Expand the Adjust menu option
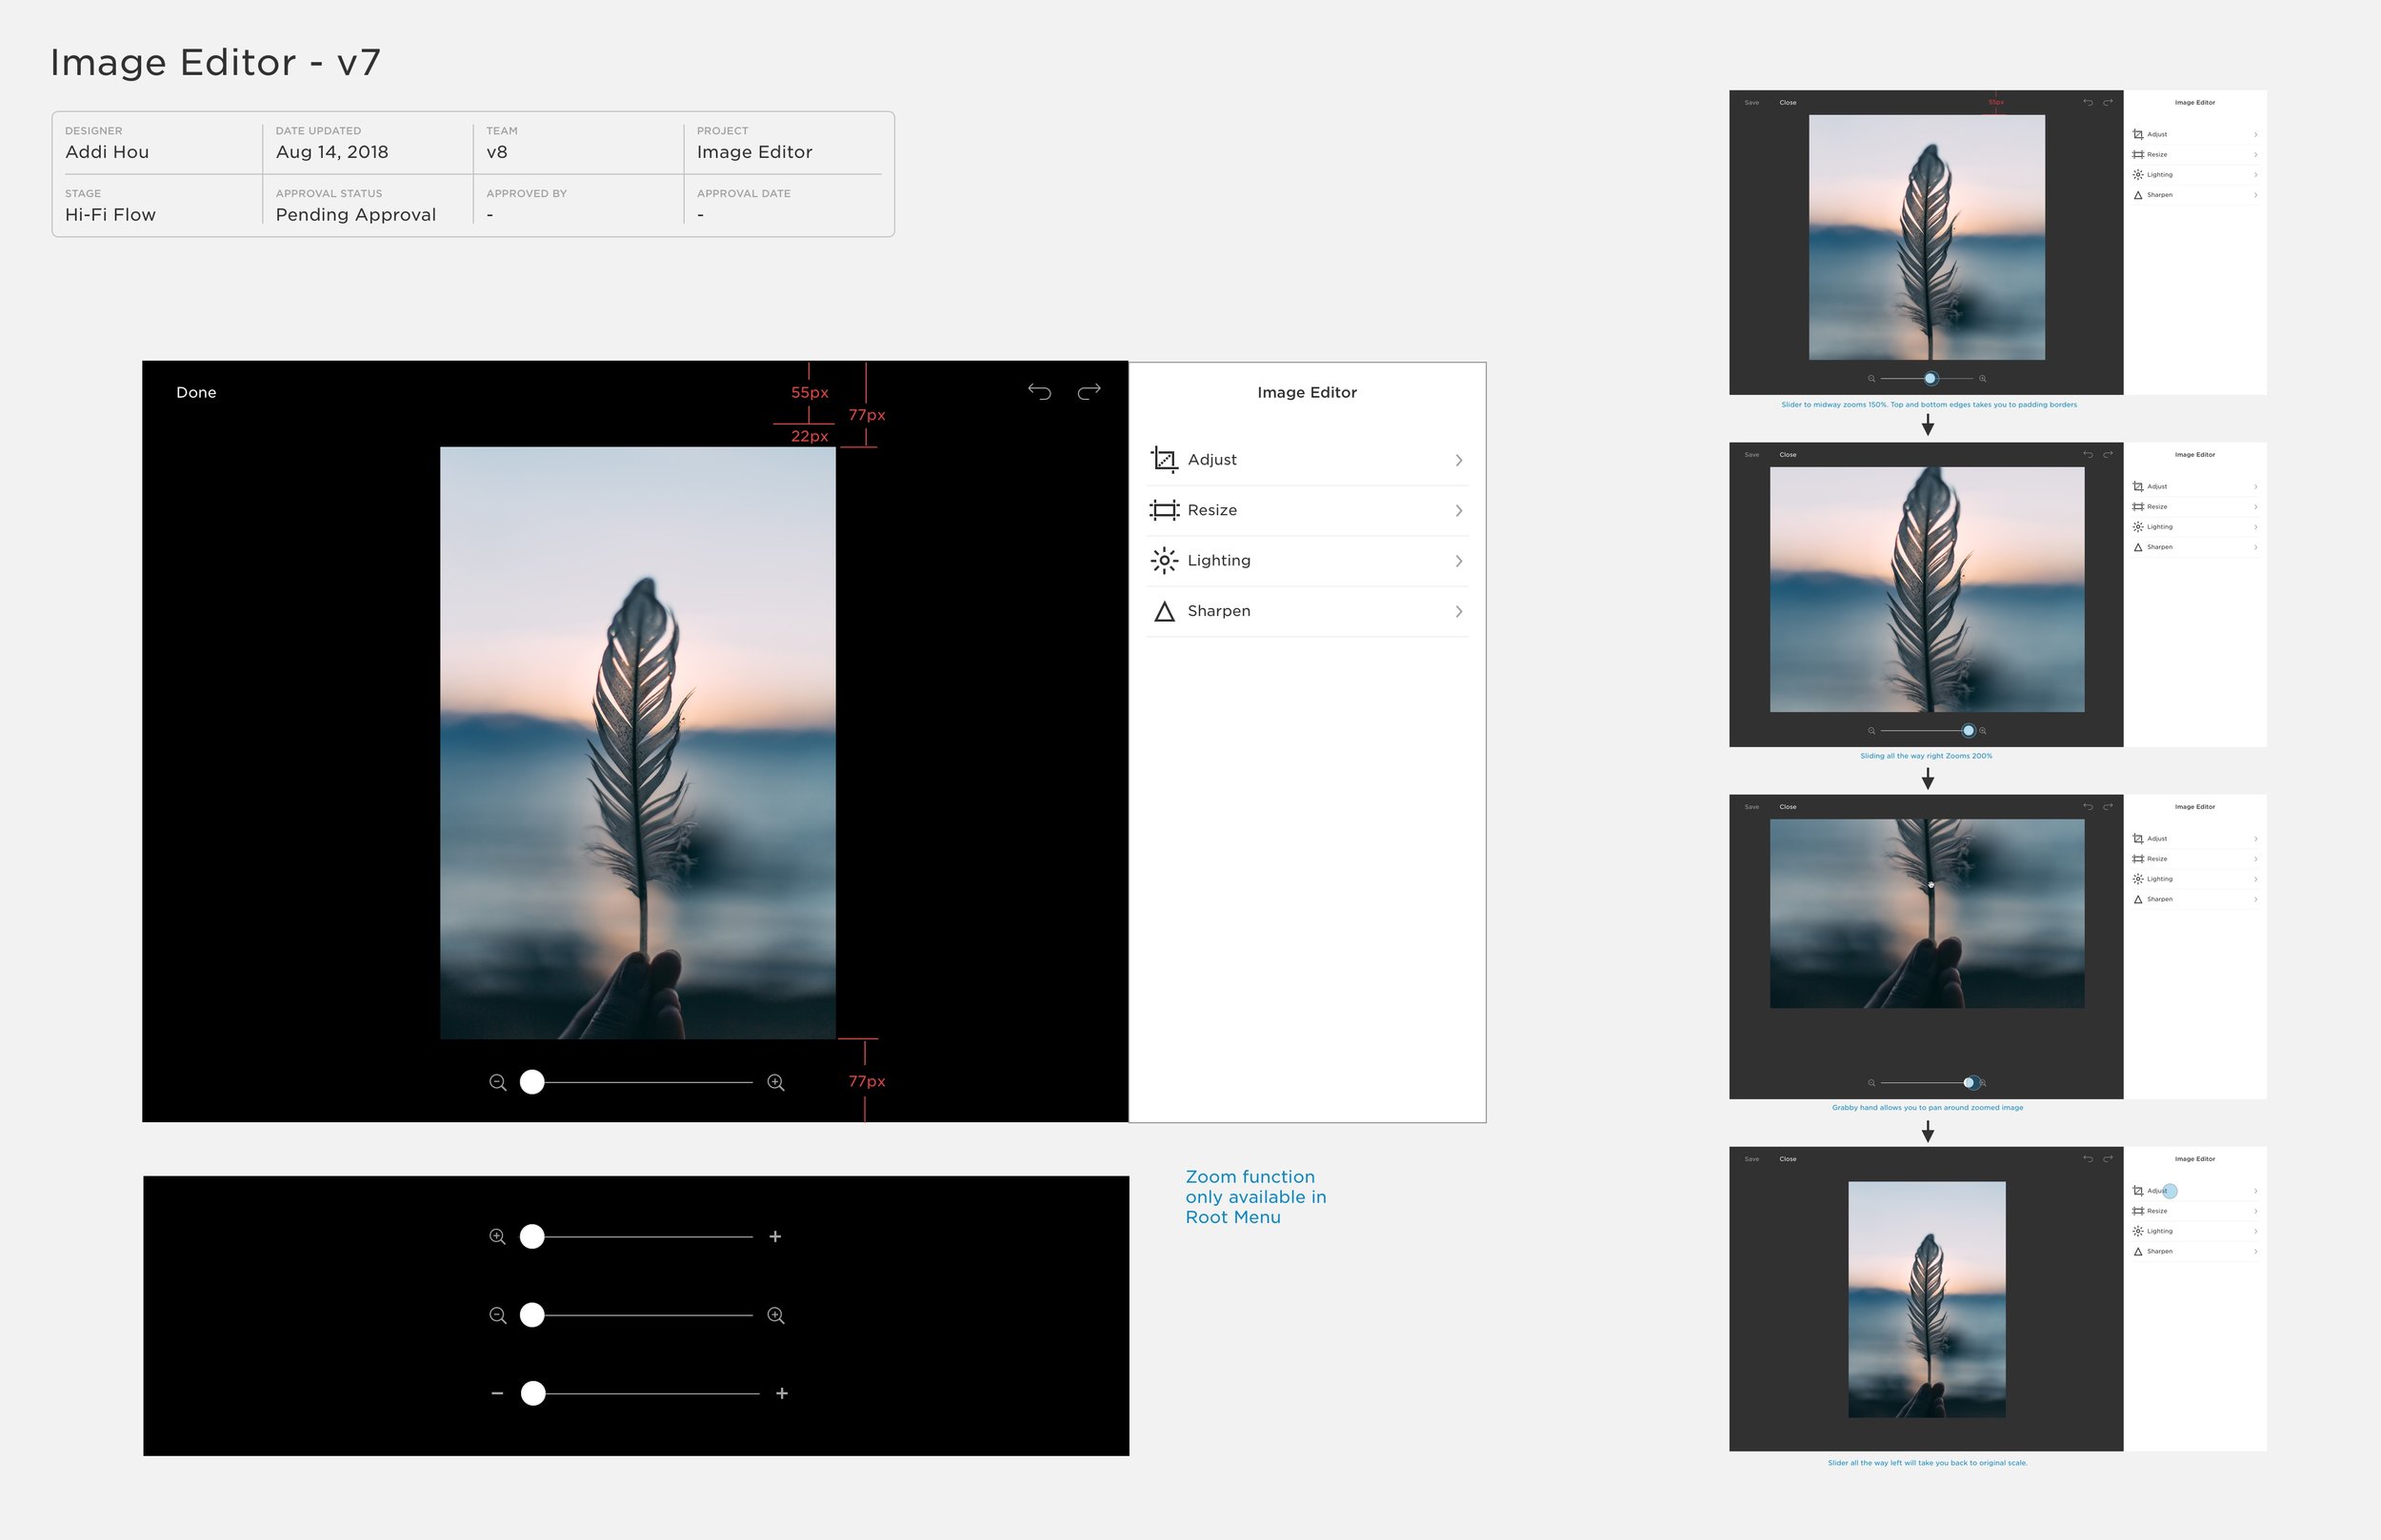This screenshot has height=1540, width=2381. [x=1307, y=460]
